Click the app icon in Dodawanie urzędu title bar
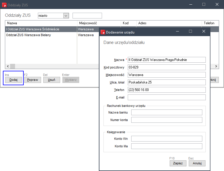 pyautogui.click(x=103, y=32)
